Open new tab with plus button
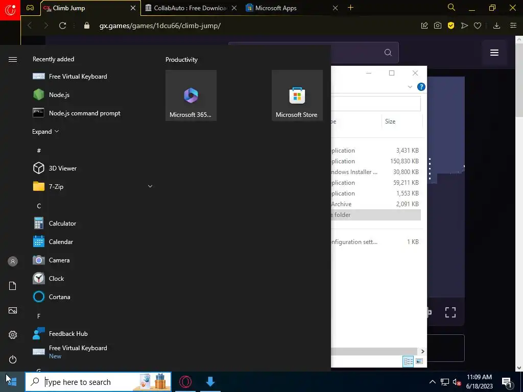This screenshot has height=392, width=523. click(x=350, y=8)
